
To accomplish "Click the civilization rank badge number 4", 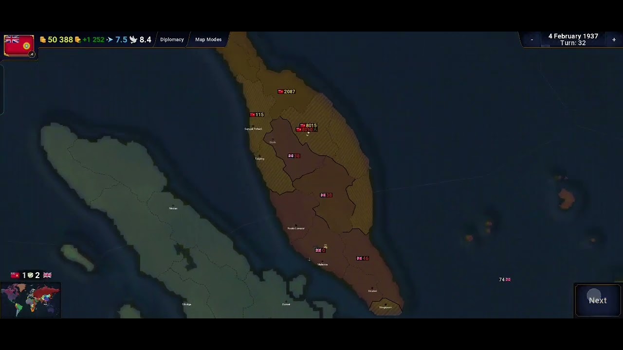I will point(32,54).
